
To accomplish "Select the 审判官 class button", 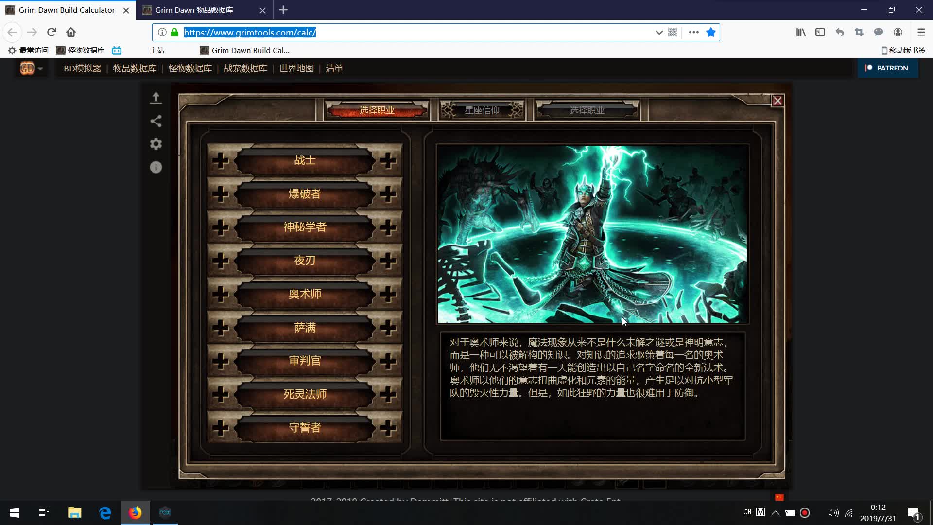I will 305,361.
